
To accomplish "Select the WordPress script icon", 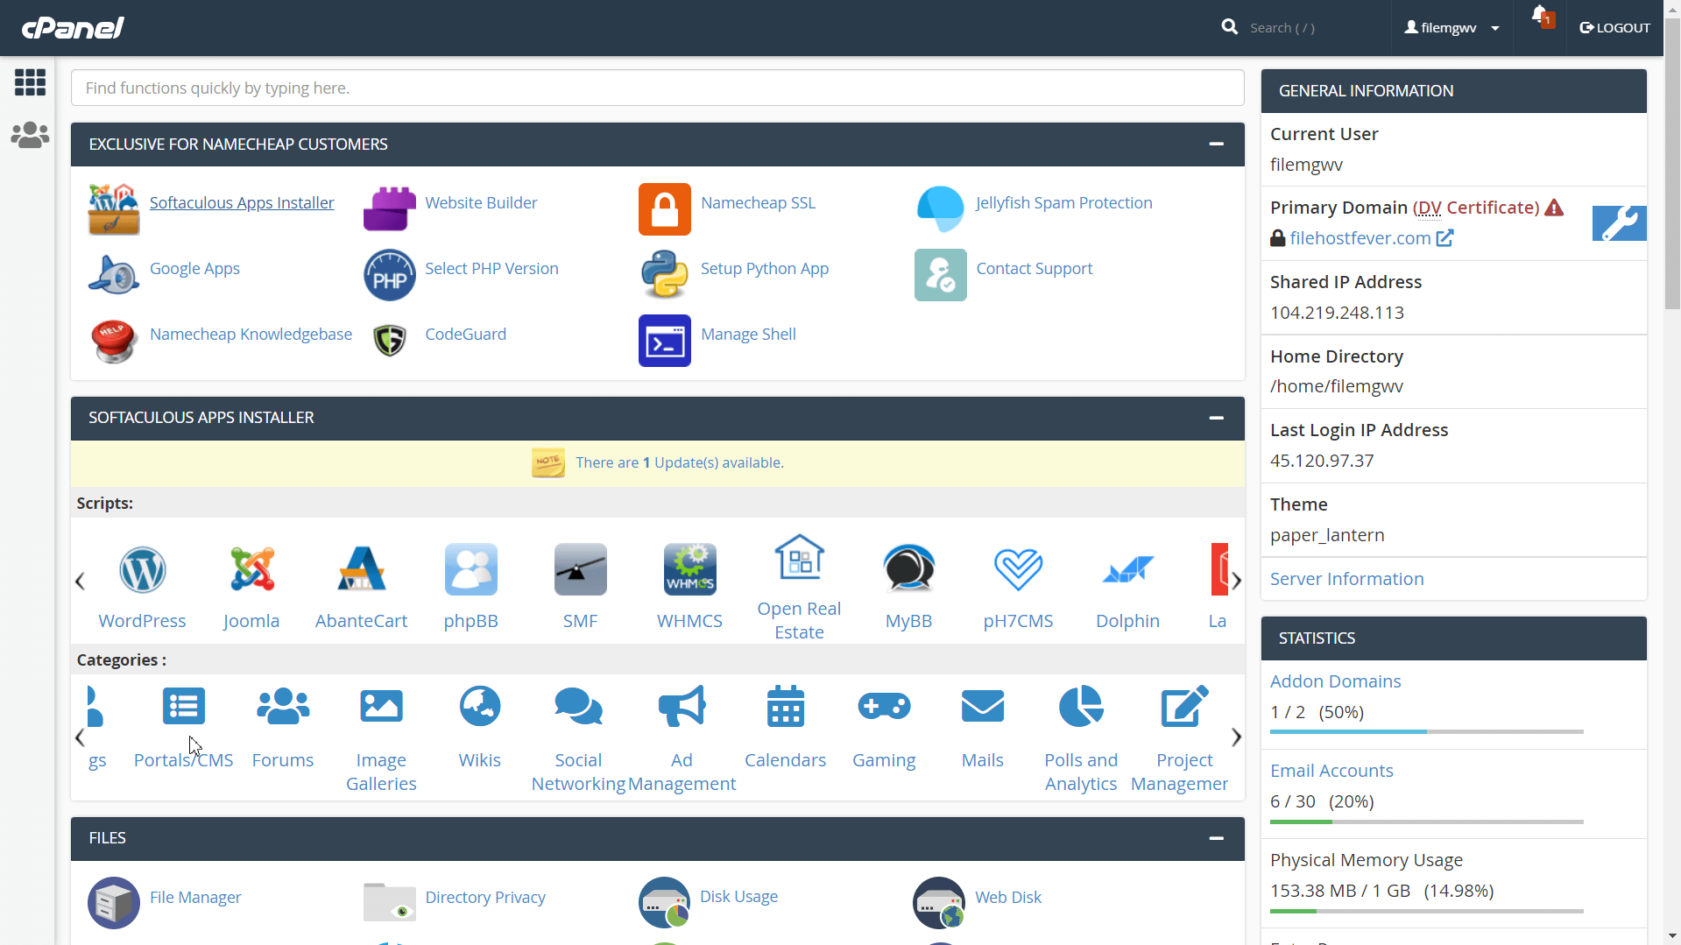I will click(142, 569).
